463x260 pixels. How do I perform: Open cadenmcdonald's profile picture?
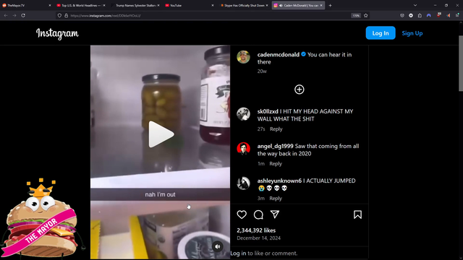pos(243,57)
